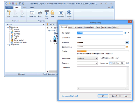
Task: Reveal password with the three-dots button
Action: click(127, 42)
